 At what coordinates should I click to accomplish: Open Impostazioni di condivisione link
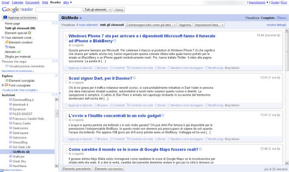tap(18, 71)
